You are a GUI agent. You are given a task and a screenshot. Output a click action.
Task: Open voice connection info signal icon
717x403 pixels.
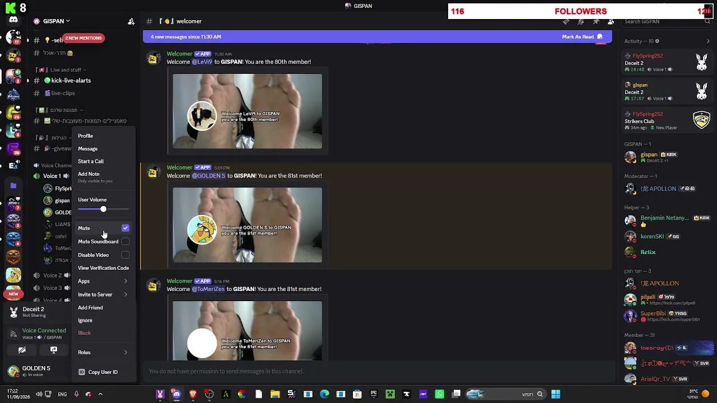(x=13, y=334)
